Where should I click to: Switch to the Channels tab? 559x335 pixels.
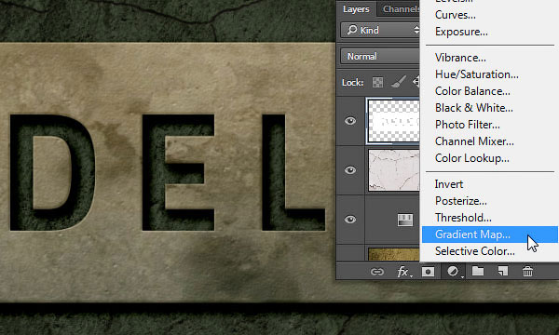(x=400, y=9)
